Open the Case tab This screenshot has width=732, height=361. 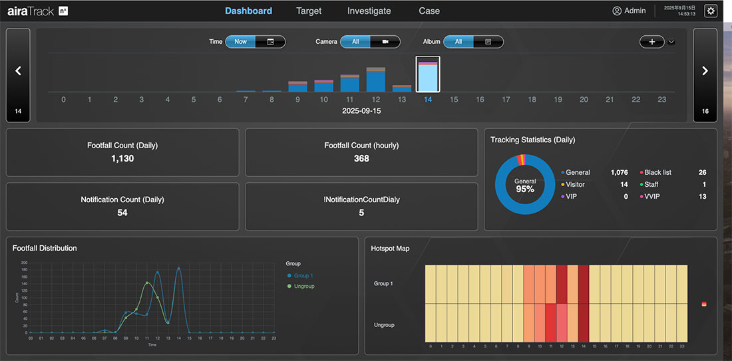pos(429,11)
